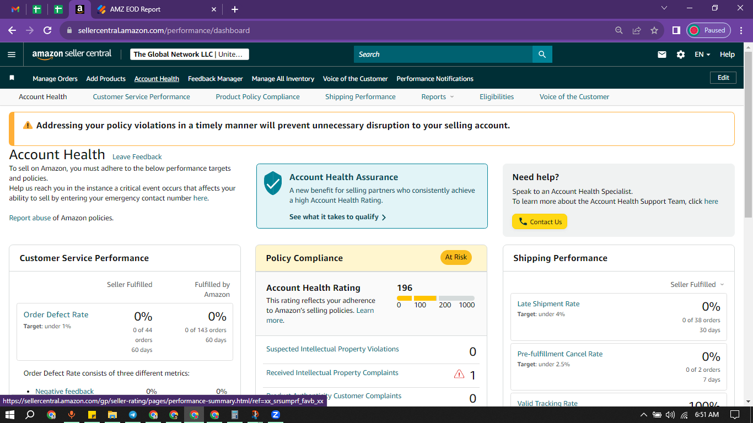Open Feedback Manager in favorites bar

point(216,79)
